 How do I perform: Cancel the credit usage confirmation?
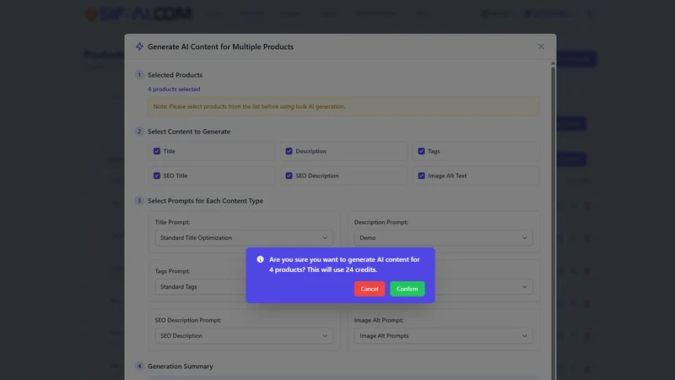pos(370,289)
